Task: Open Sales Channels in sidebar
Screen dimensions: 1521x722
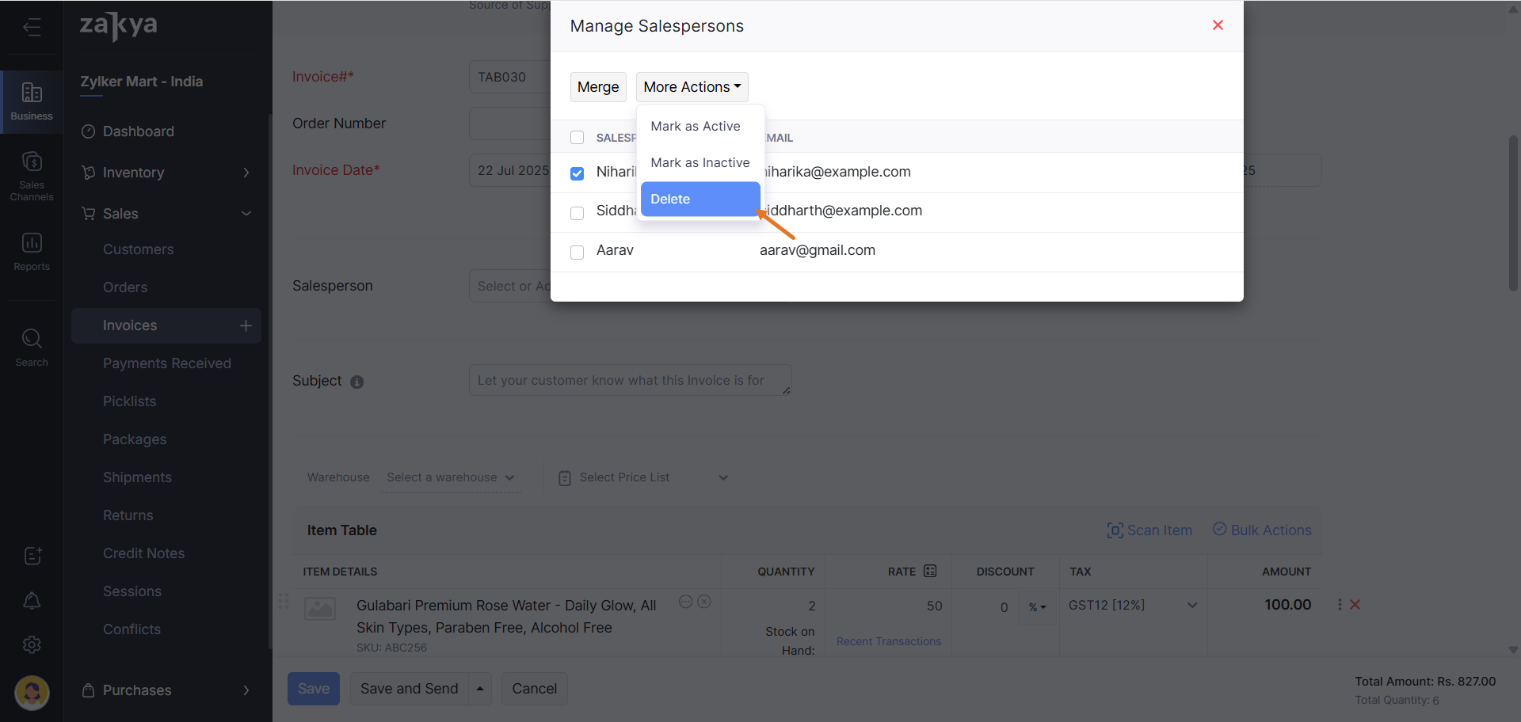Action: pyautogui.click(x=32, y=176)
